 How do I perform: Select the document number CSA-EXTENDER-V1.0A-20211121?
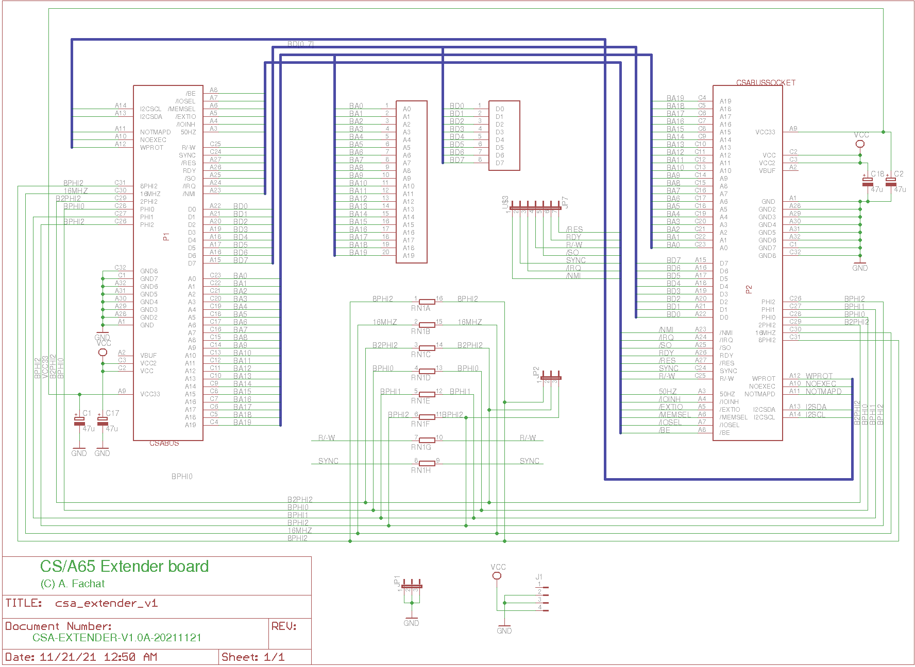(x=116, y=638)
